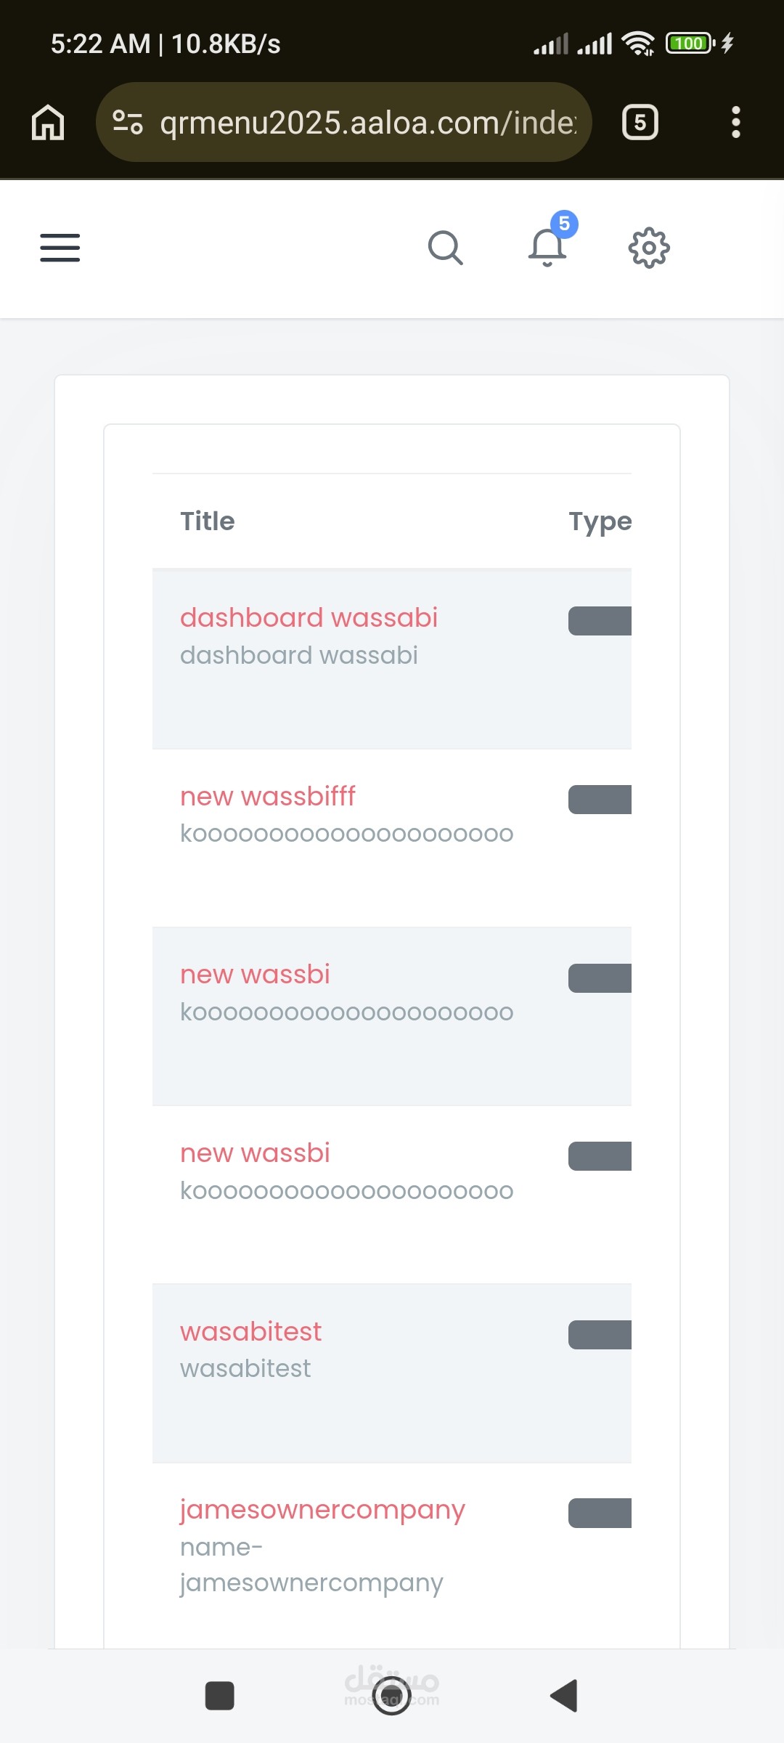Tap the site info icon in address bar
The height and width of the screenshot is (1743, 784).
(128, 122)
